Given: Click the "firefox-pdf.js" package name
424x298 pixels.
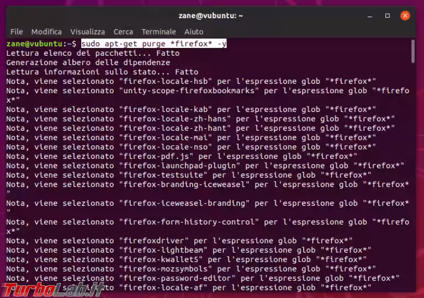Looking at the screenshot, I should click(x=157, y=156).
